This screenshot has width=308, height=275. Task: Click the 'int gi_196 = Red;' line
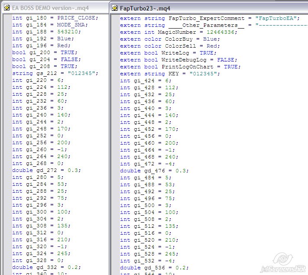click(41, 45)
